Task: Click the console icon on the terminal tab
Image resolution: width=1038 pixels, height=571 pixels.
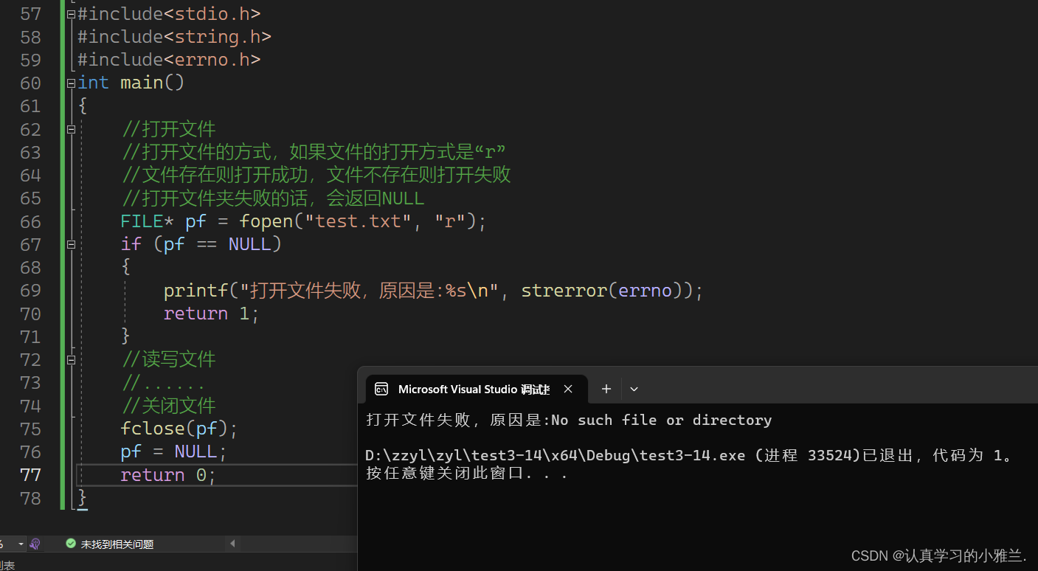Action: coord(381,389)
